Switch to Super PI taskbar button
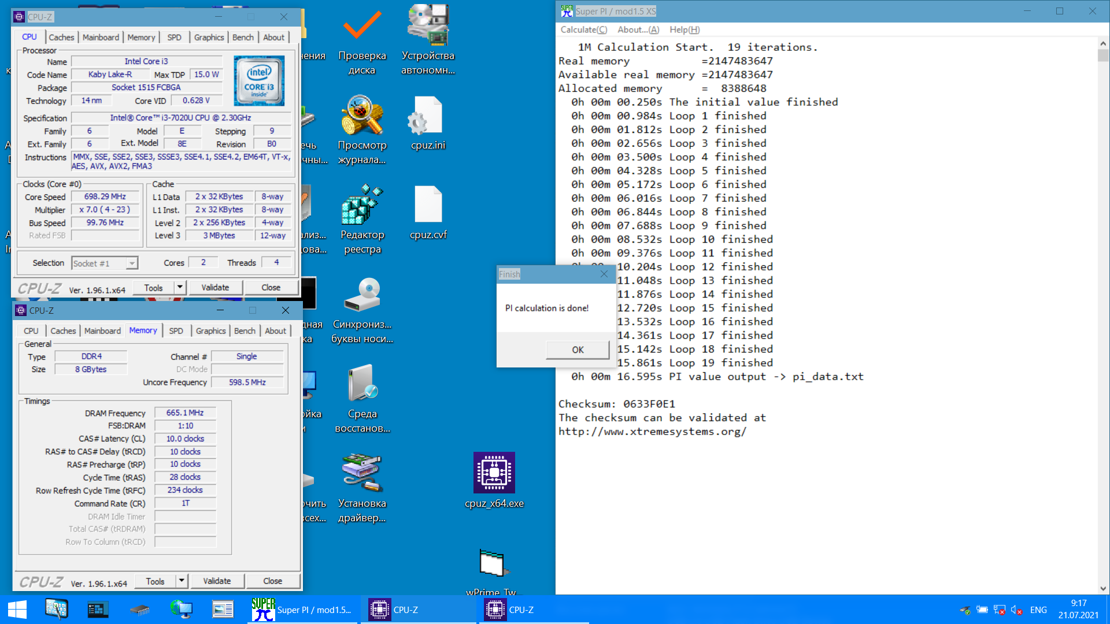 click(x=302, y=610)
